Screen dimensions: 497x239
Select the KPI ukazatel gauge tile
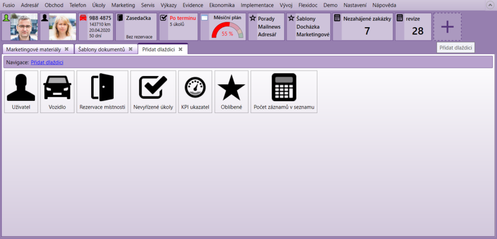pos(195,92)
